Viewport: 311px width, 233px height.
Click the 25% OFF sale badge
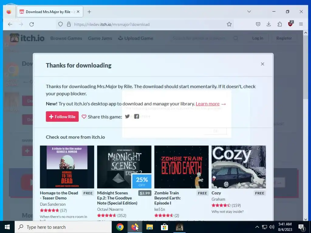pyautogui.click(x=142, y=181)
